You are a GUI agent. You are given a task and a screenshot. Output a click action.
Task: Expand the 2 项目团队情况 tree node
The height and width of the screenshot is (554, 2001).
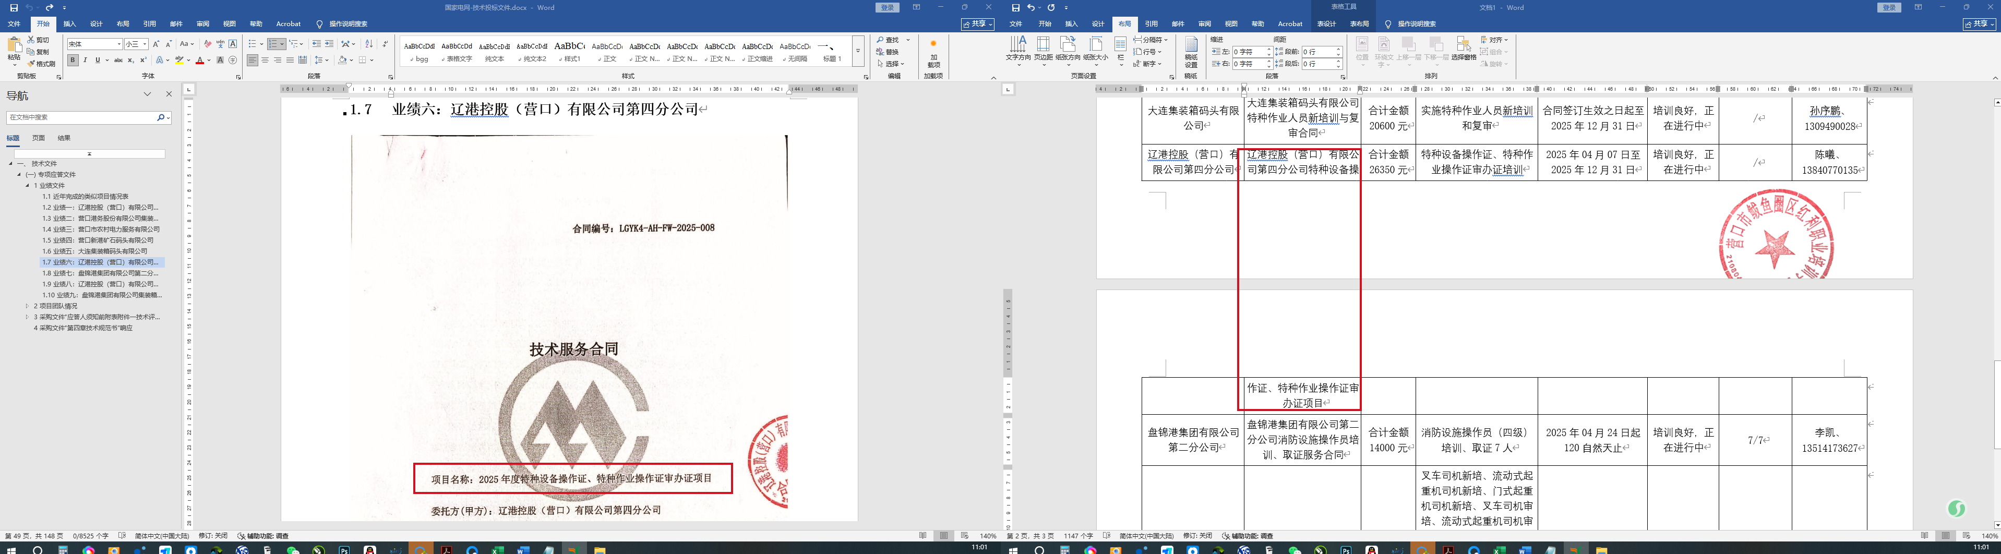pyautogui.click(x=27, y=306)
